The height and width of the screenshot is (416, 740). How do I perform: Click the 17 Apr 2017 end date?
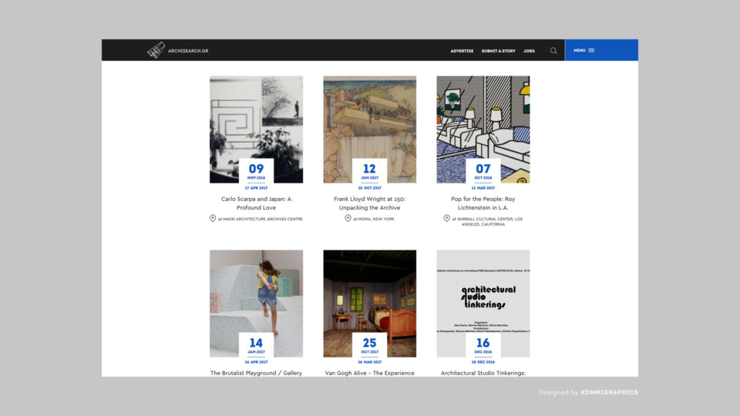[x=256, y=188]
